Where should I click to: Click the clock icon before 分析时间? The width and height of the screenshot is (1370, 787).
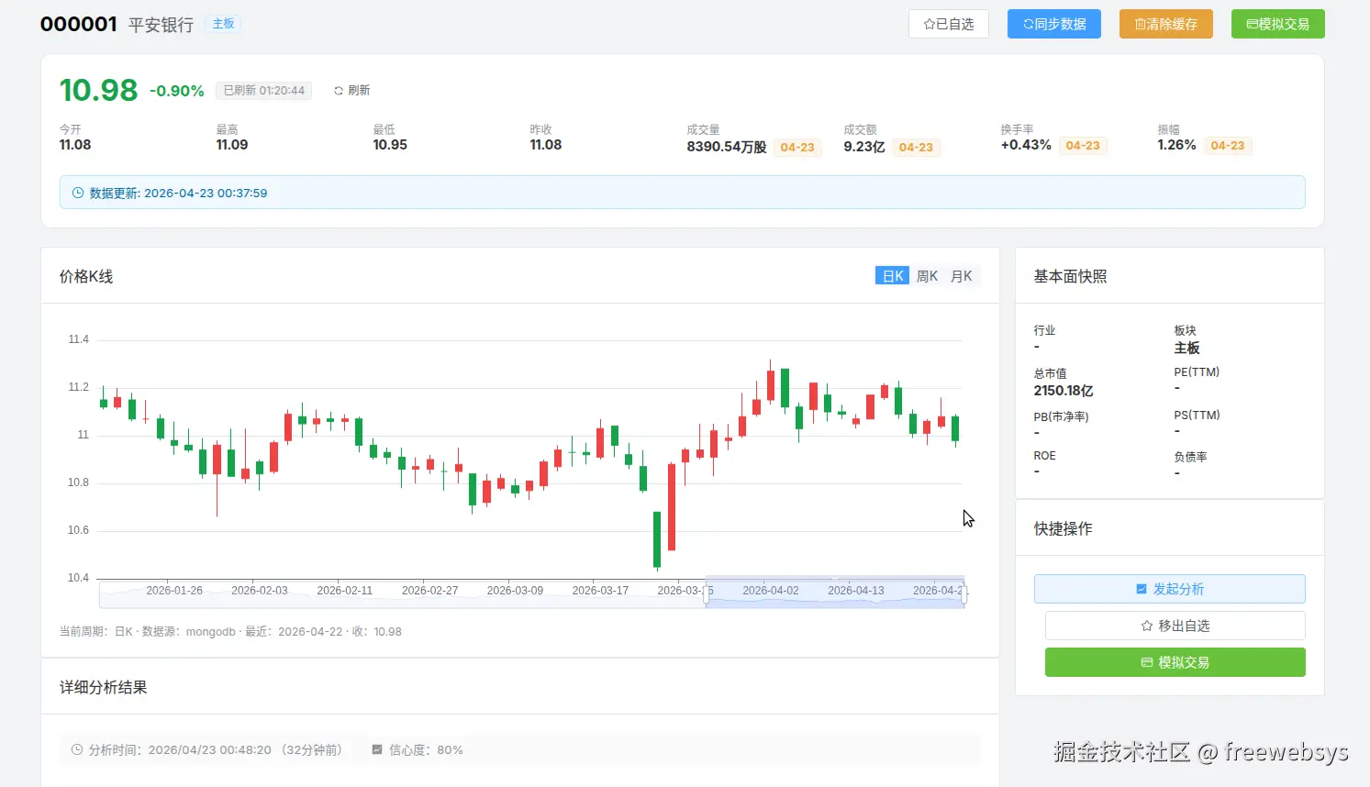click(x=76, y=749)
